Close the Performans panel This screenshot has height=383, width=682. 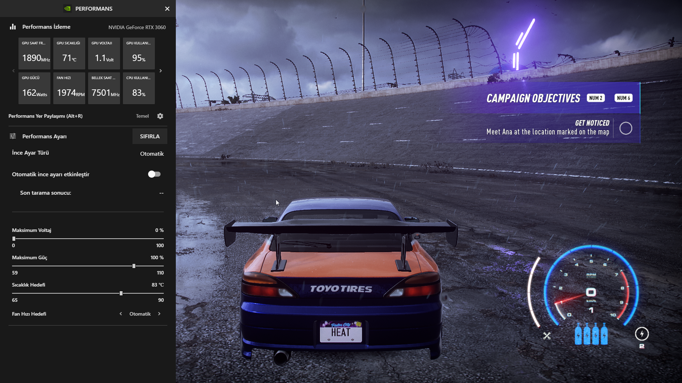pos(167,9)
